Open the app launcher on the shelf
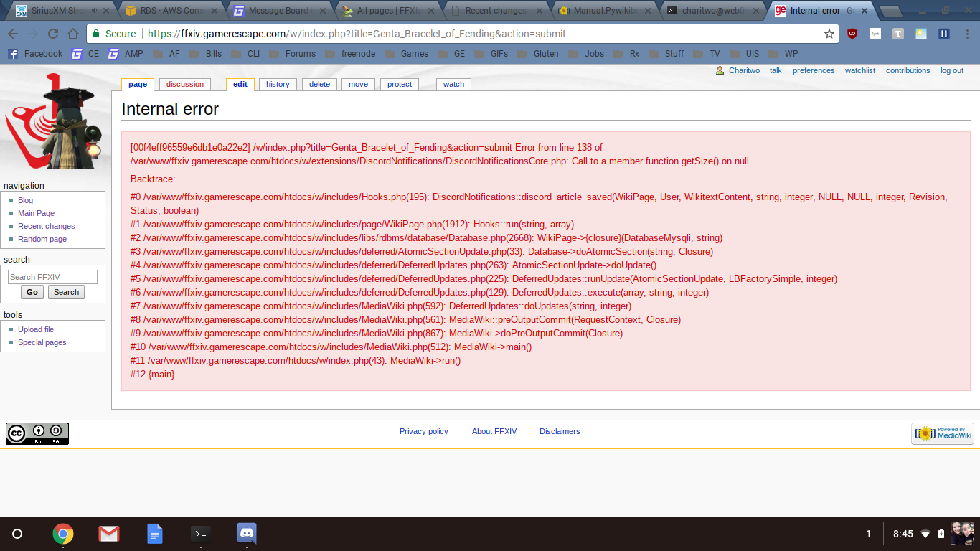The image size is (980, 551). point(17,534)
